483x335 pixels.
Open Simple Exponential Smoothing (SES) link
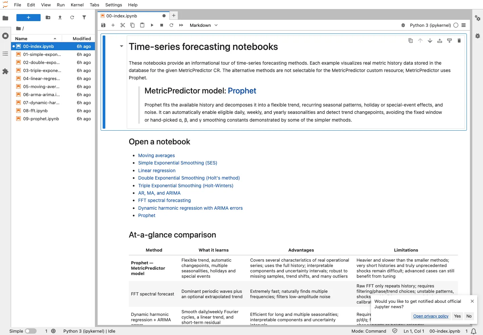point(177,163)
